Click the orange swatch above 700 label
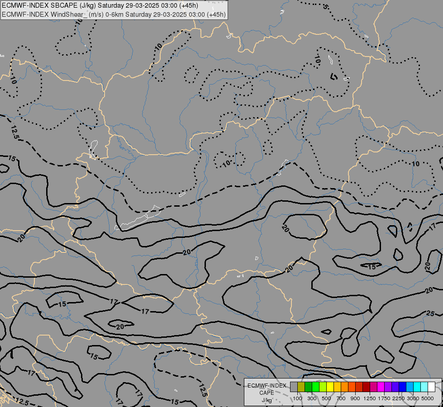Viewport: 443px width, 407px height. [x=344, y=387]
